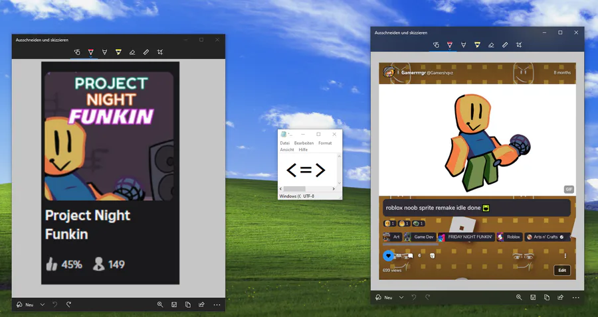
Task: Select touch writing tool in Gamerrrrgr post window
Action: pos(436,45)
